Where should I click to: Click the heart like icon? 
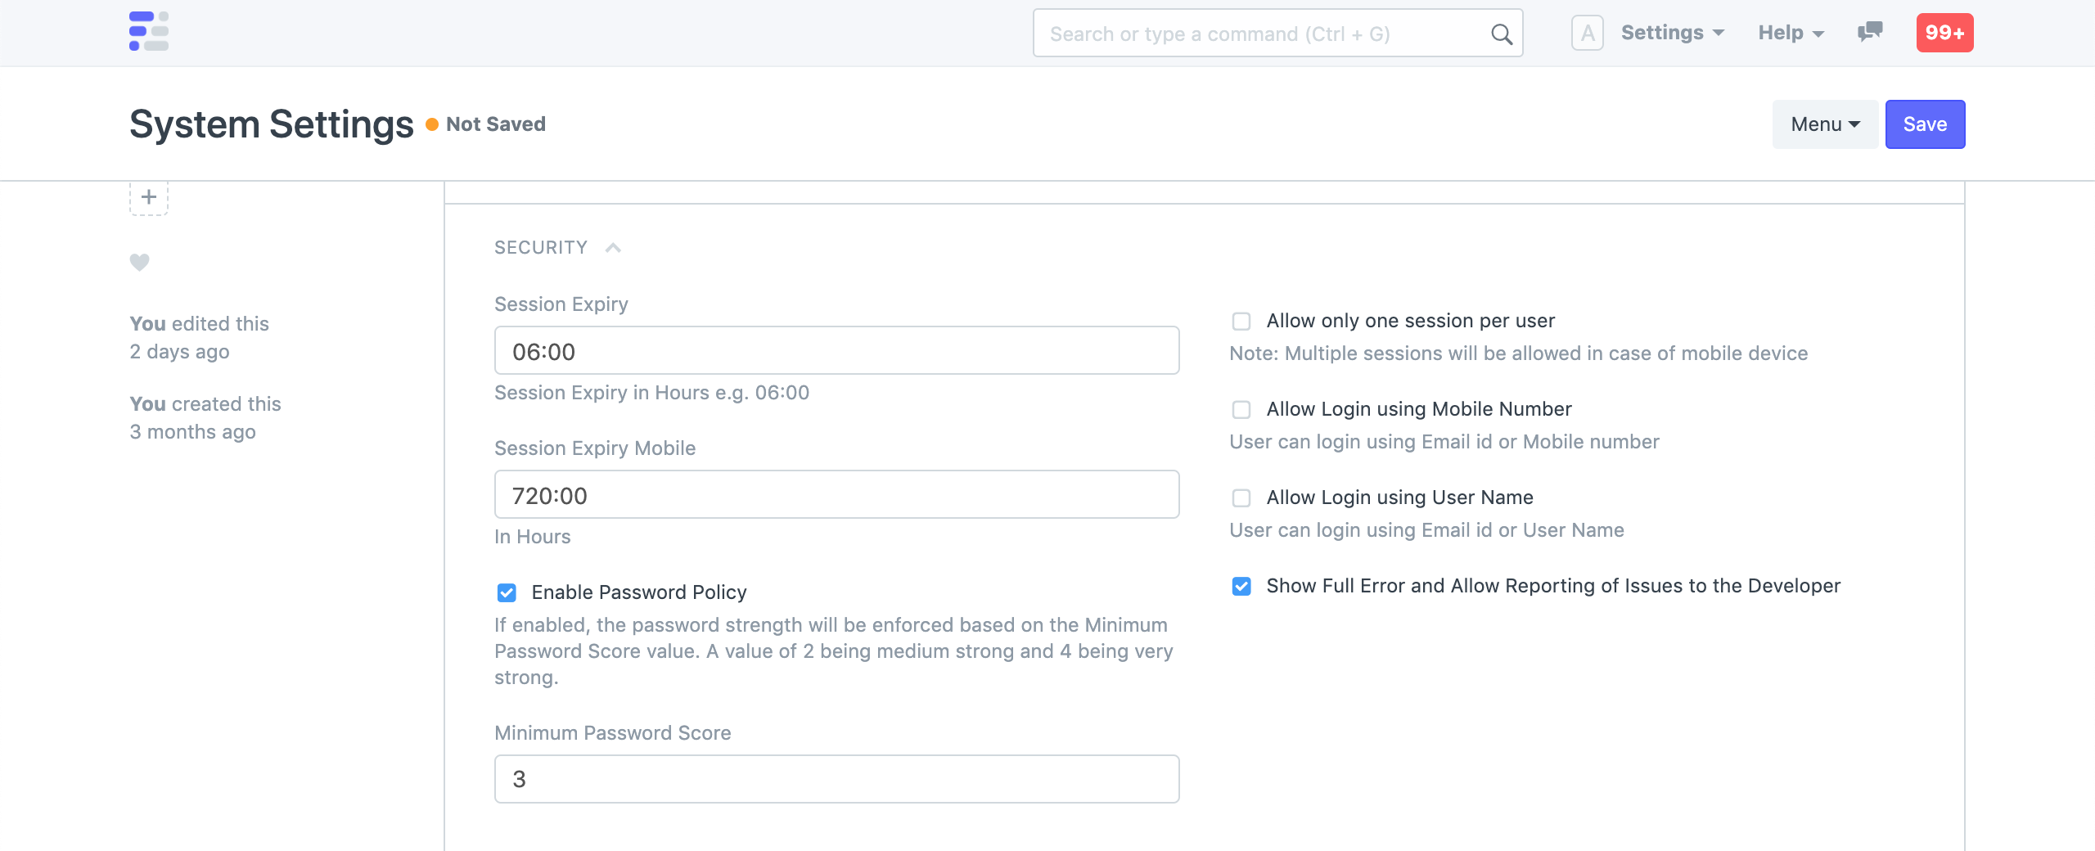point(140,262)
